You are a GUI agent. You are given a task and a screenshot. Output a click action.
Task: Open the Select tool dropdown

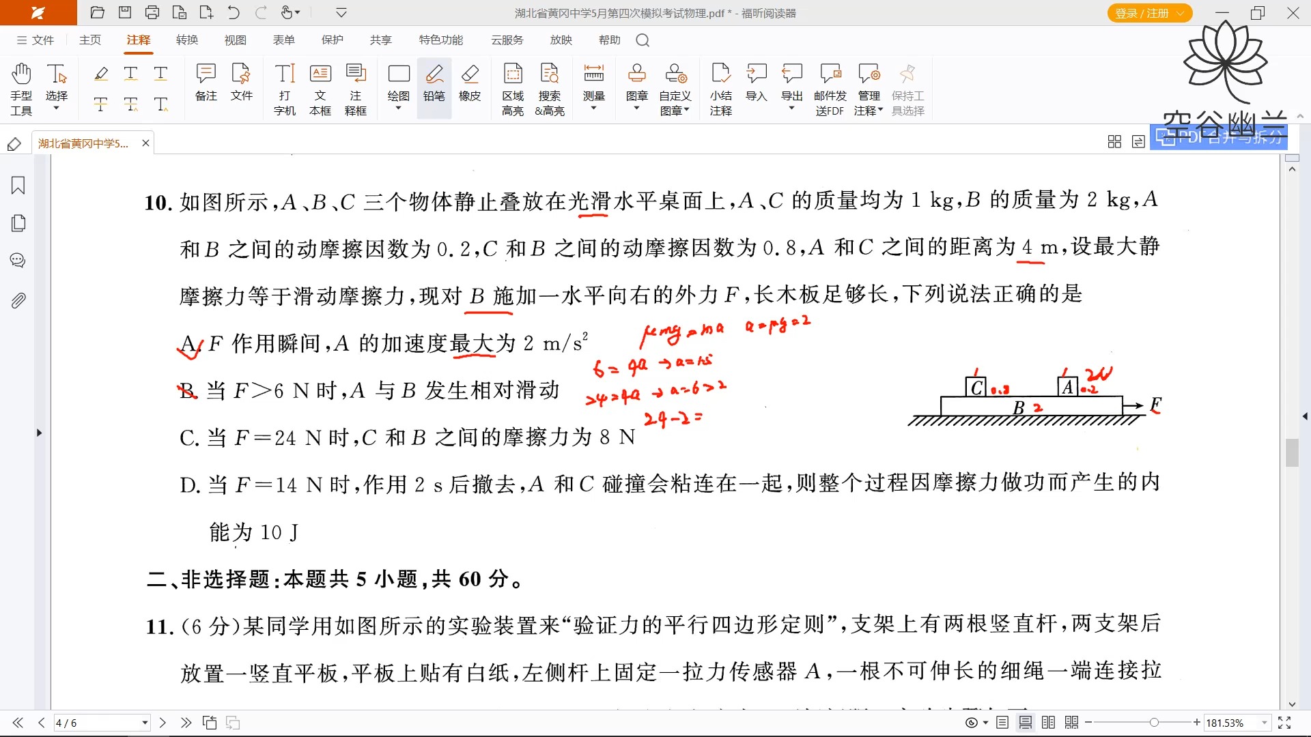pos(57,108)
